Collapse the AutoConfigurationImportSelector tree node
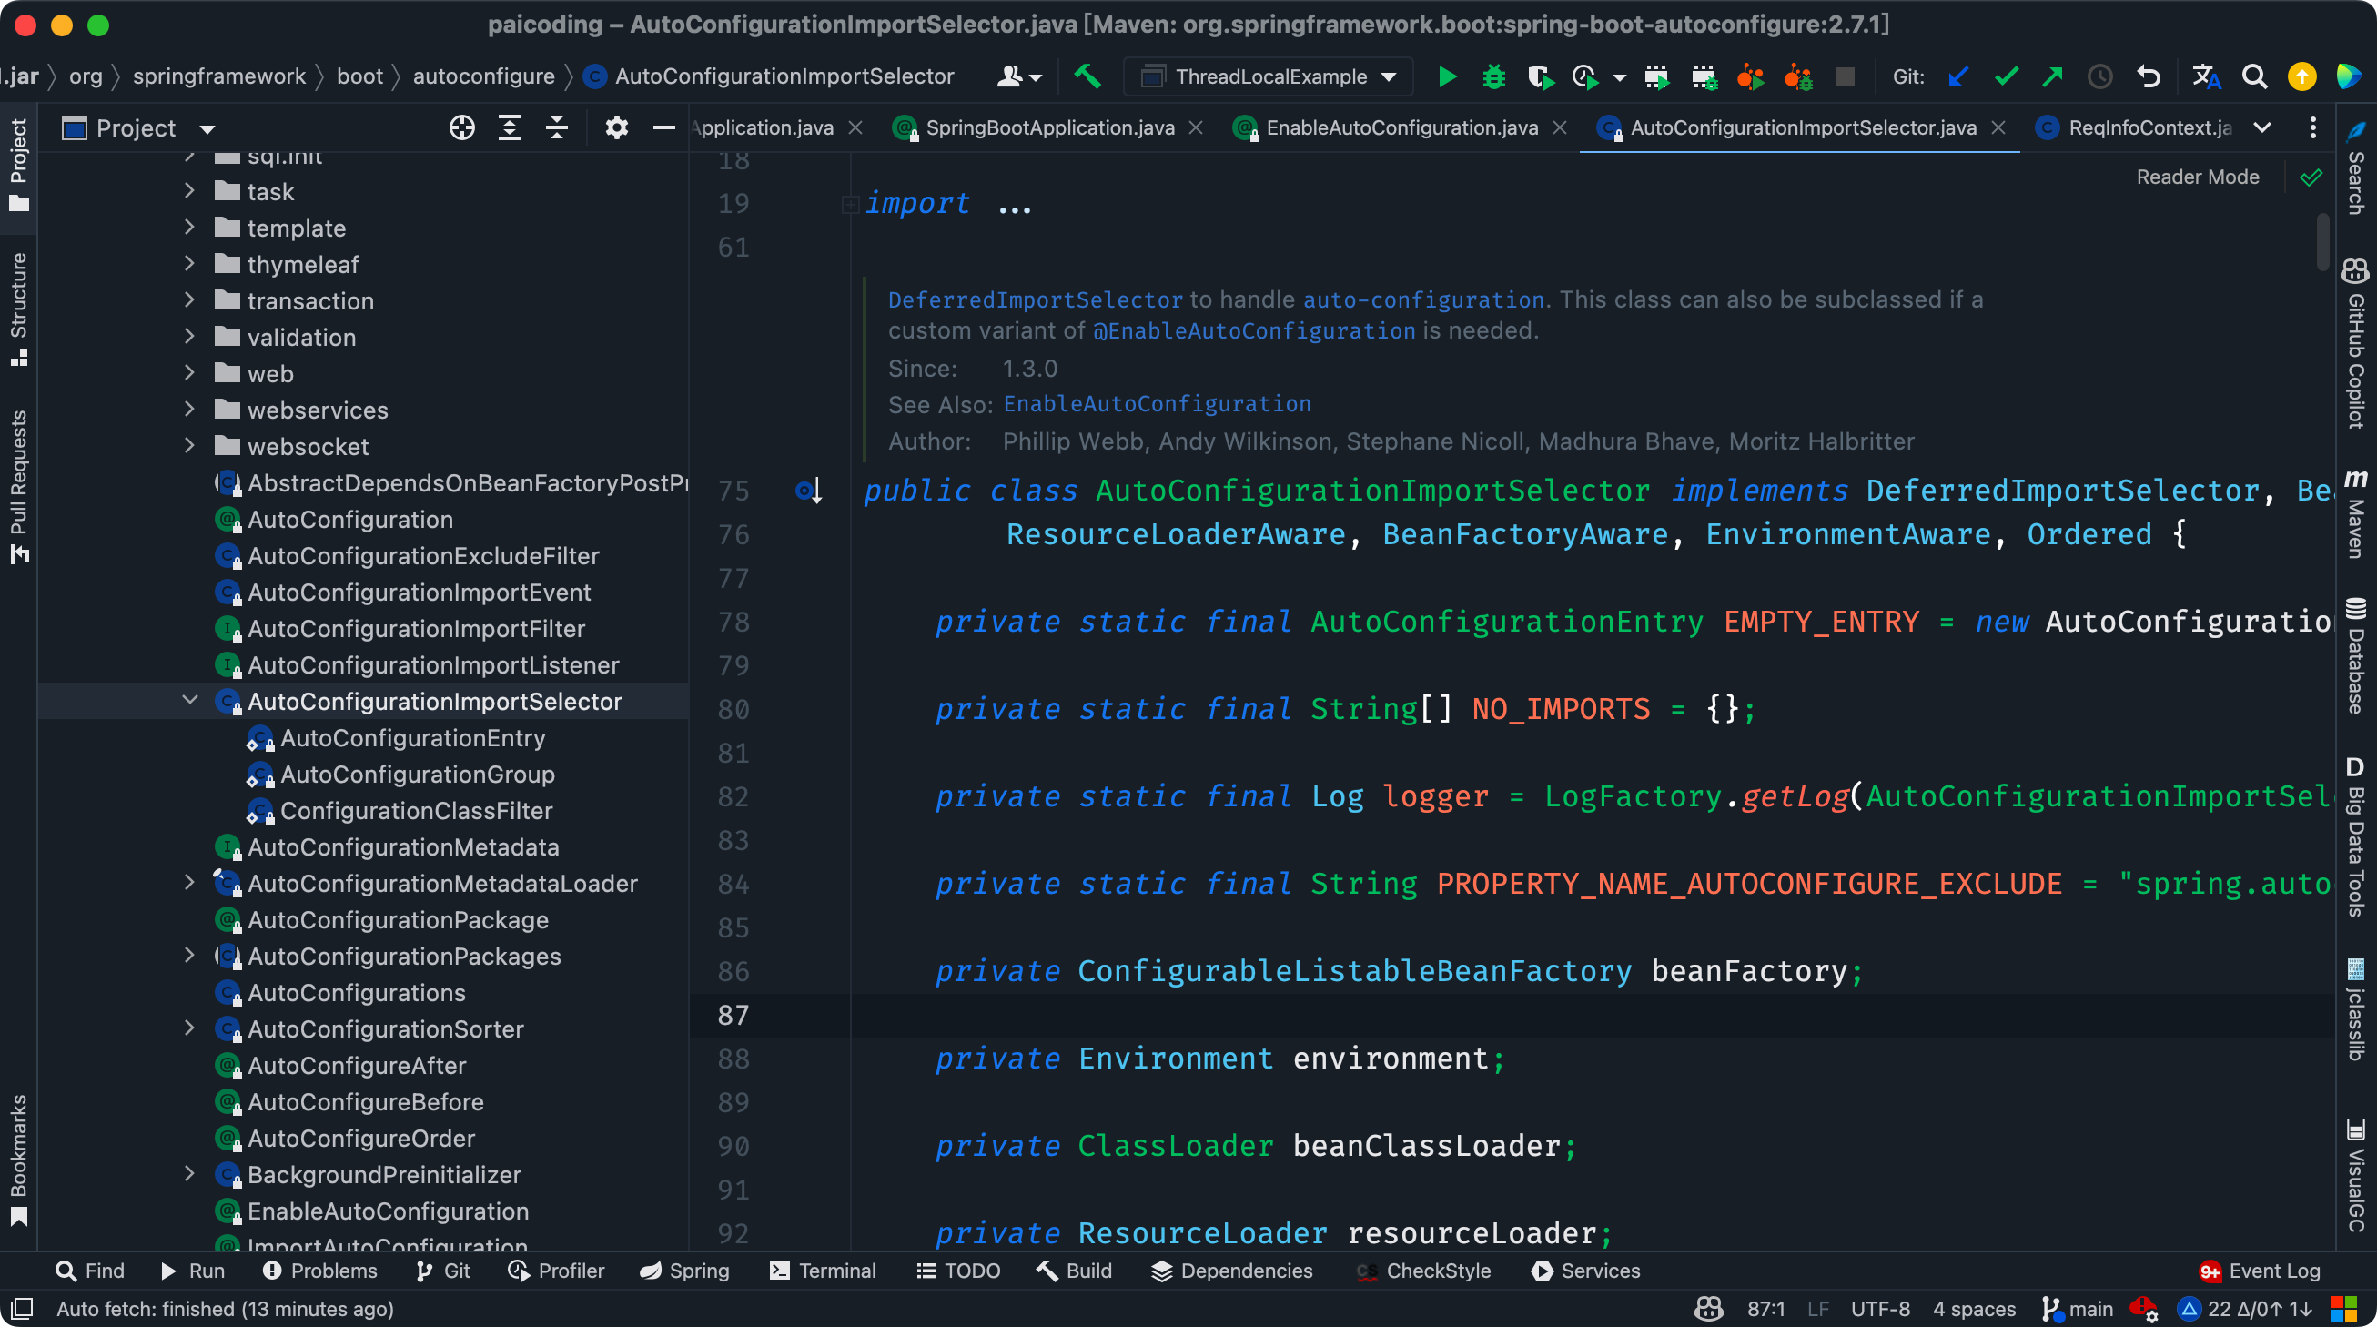 (190, 701)
